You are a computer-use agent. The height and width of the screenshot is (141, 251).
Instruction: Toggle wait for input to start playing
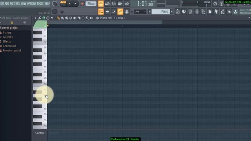point(107,4)
